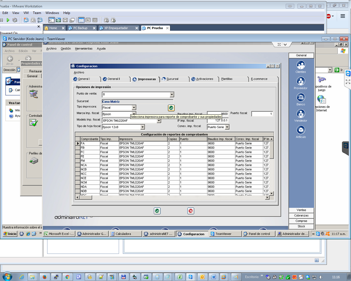Image resolution: width=351 pixels, height=281 pixels.
Task: Switch to the Sucursal tab
Action: click(x=172, y=79)
